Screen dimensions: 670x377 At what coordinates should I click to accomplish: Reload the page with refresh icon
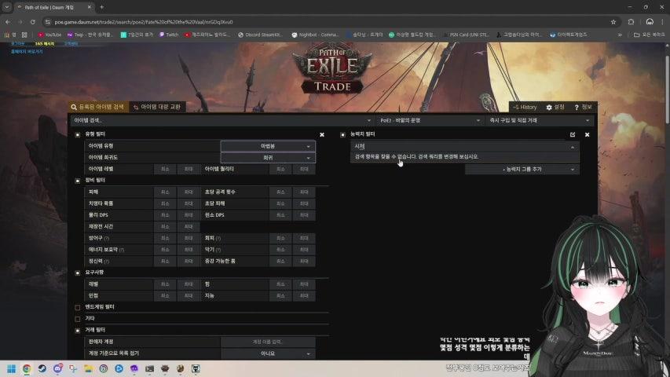click(32, 22)
